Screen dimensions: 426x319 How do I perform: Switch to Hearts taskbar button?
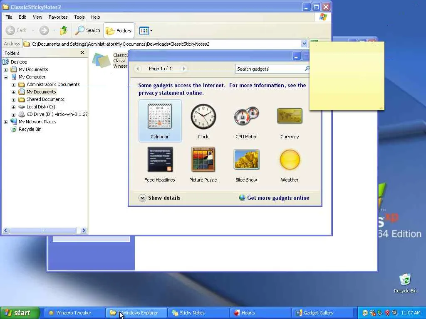(261, 313)
